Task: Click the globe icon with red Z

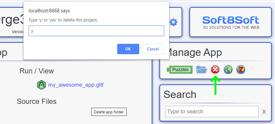Action: pyautogui.click(x=241, y=69)
